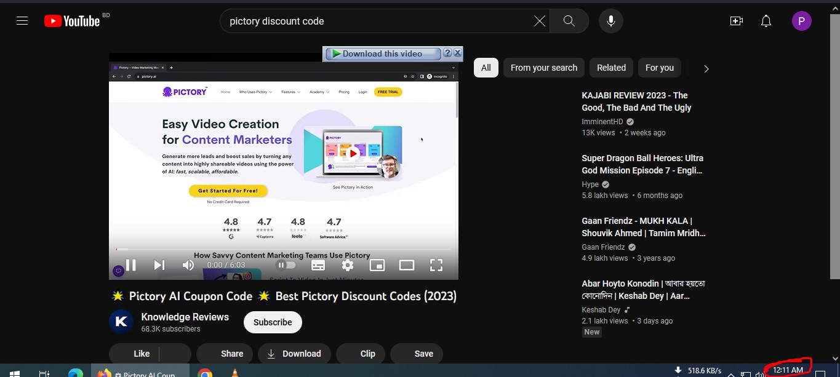The width and height of the screenshot is (840, 377).
Task: Open the purple P account avatar
Action: click(x=801, y=21)
